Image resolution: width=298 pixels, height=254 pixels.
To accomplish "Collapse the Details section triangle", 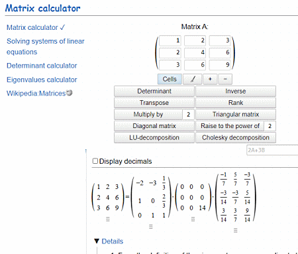I will pos(97,241).
